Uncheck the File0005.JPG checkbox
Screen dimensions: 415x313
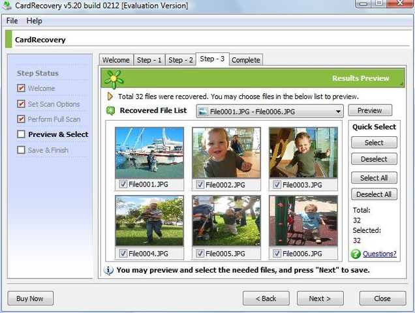[x=200, y=254]
